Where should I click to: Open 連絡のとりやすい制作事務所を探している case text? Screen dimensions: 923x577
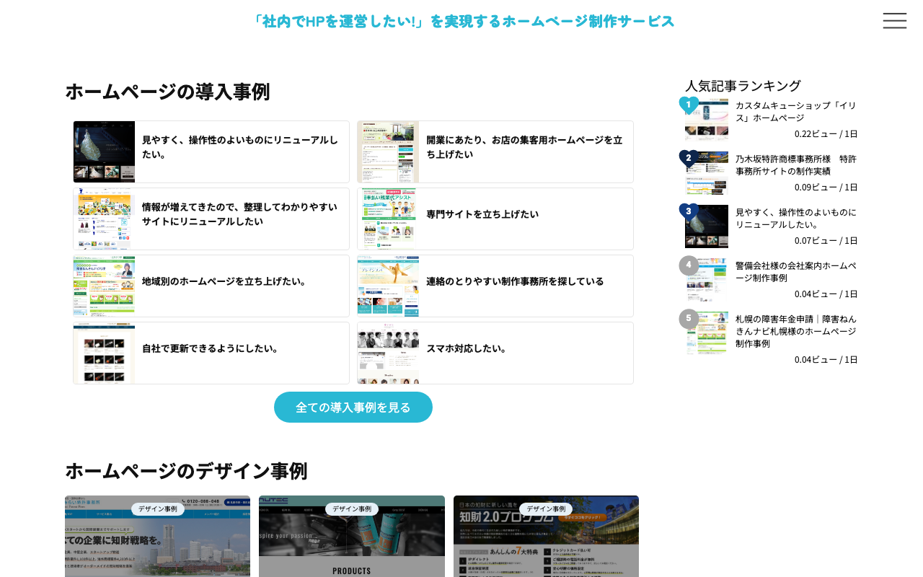coord(515,281)
